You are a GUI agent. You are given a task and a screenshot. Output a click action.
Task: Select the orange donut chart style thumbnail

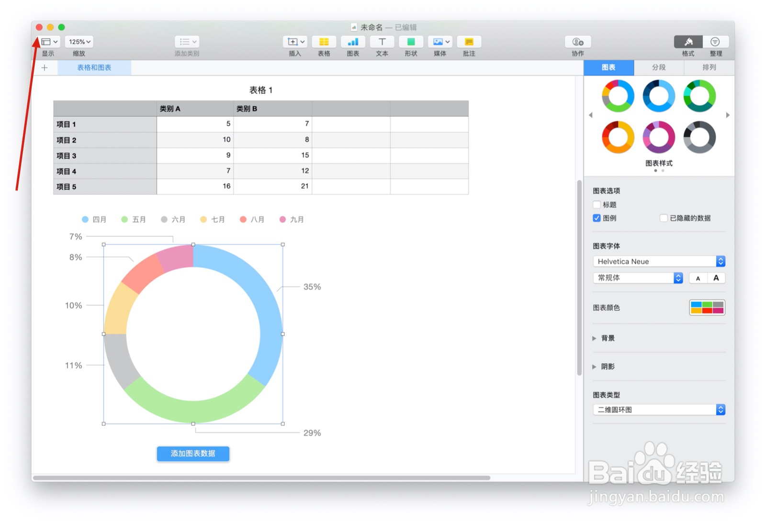tap(618, 138)
